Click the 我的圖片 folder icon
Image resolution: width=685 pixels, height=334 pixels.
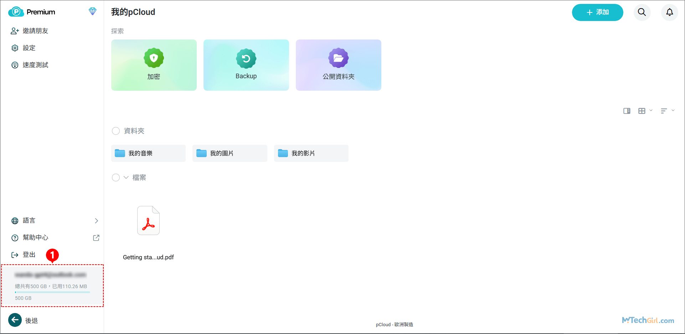pyautogui.click(x=201, y=153)
